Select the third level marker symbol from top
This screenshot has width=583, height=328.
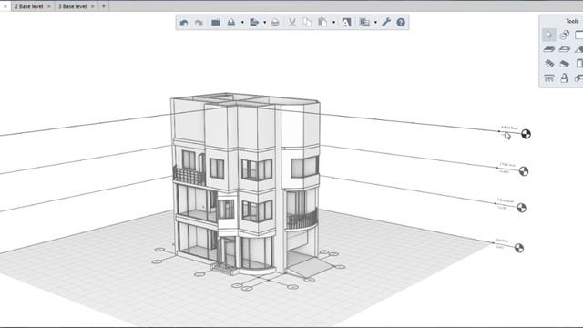coord(521,208)
